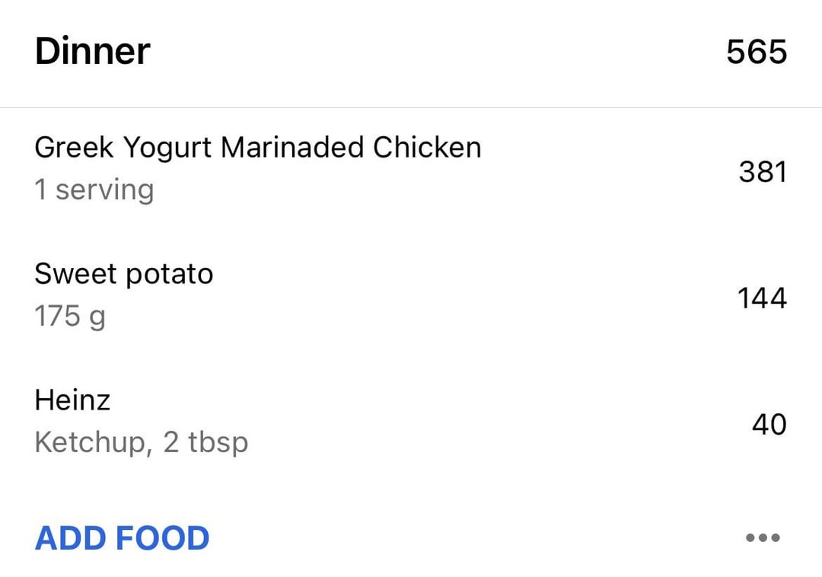Click the 381 calorie value
This screenshot has width=822, height=577.
pos(762,172)
